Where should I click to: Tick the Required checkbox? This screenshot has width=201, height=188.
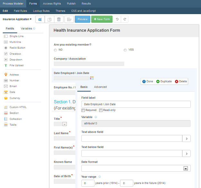pos(83,110)
